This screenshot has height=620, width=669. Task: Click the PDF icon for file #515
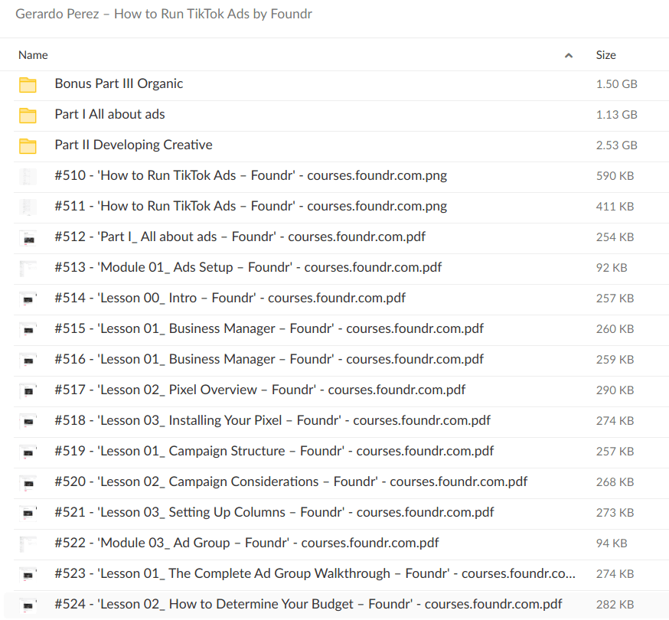point(28,329)
